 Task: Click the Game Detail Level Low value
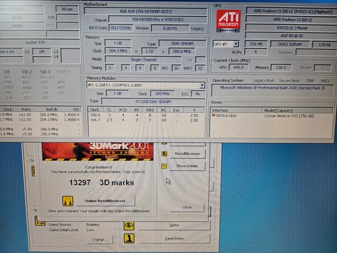pyautogui.click(x=90, y=230)
